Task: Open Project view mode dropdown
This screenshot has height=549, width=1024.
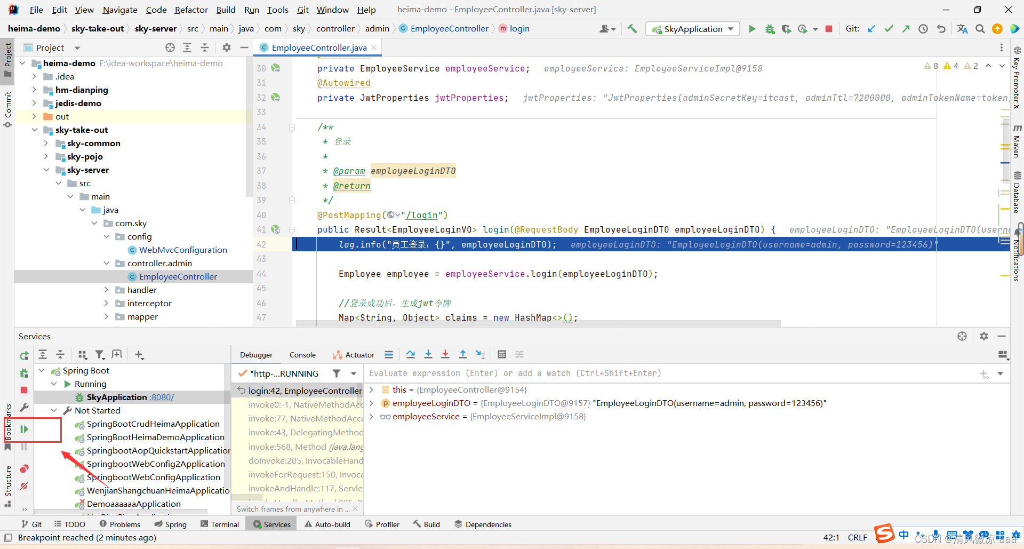Action: pos(77,48)
